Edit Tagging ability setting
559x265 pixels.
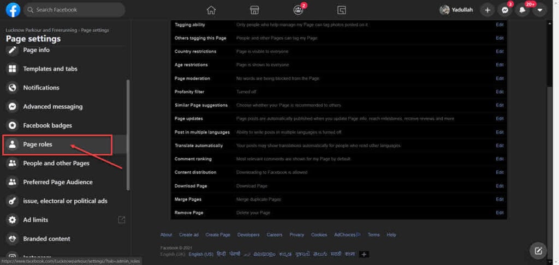click(499, 25)
